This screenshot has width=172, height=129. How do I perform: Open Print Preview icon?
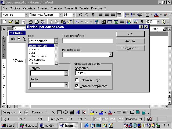[37, 22]
